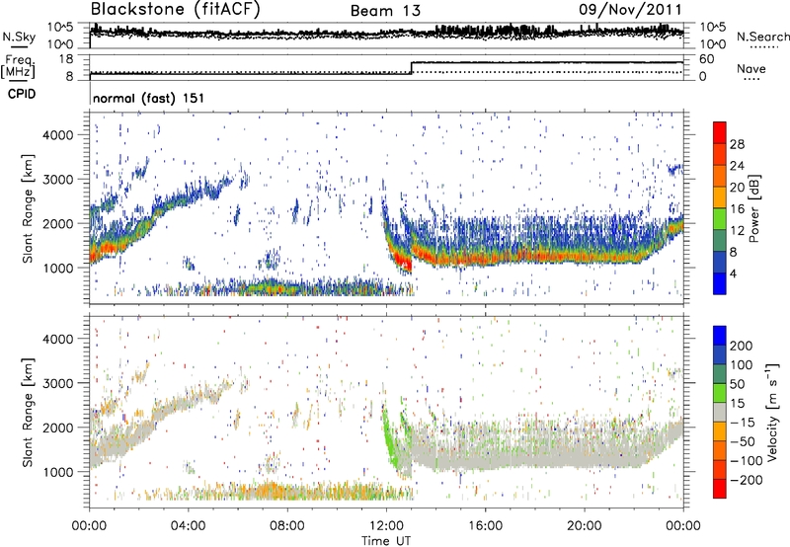The image size is (790, 547).
Task: Click the '08:00' time tick label
Action: tap(286, 526)
